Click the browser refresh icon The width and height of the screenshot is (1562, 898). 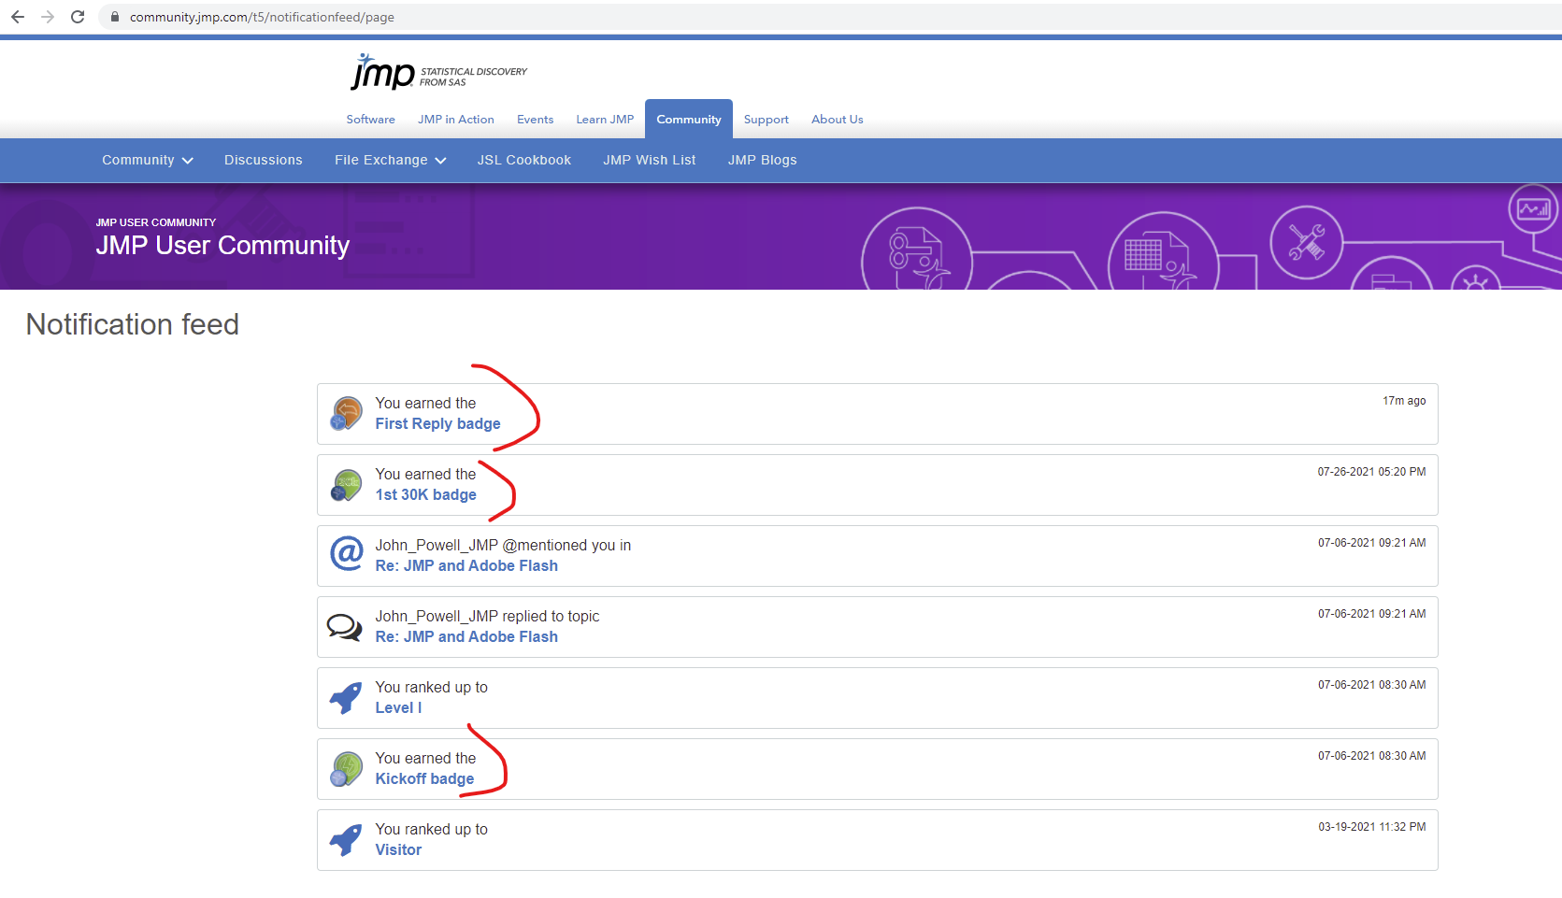[78, 16]
